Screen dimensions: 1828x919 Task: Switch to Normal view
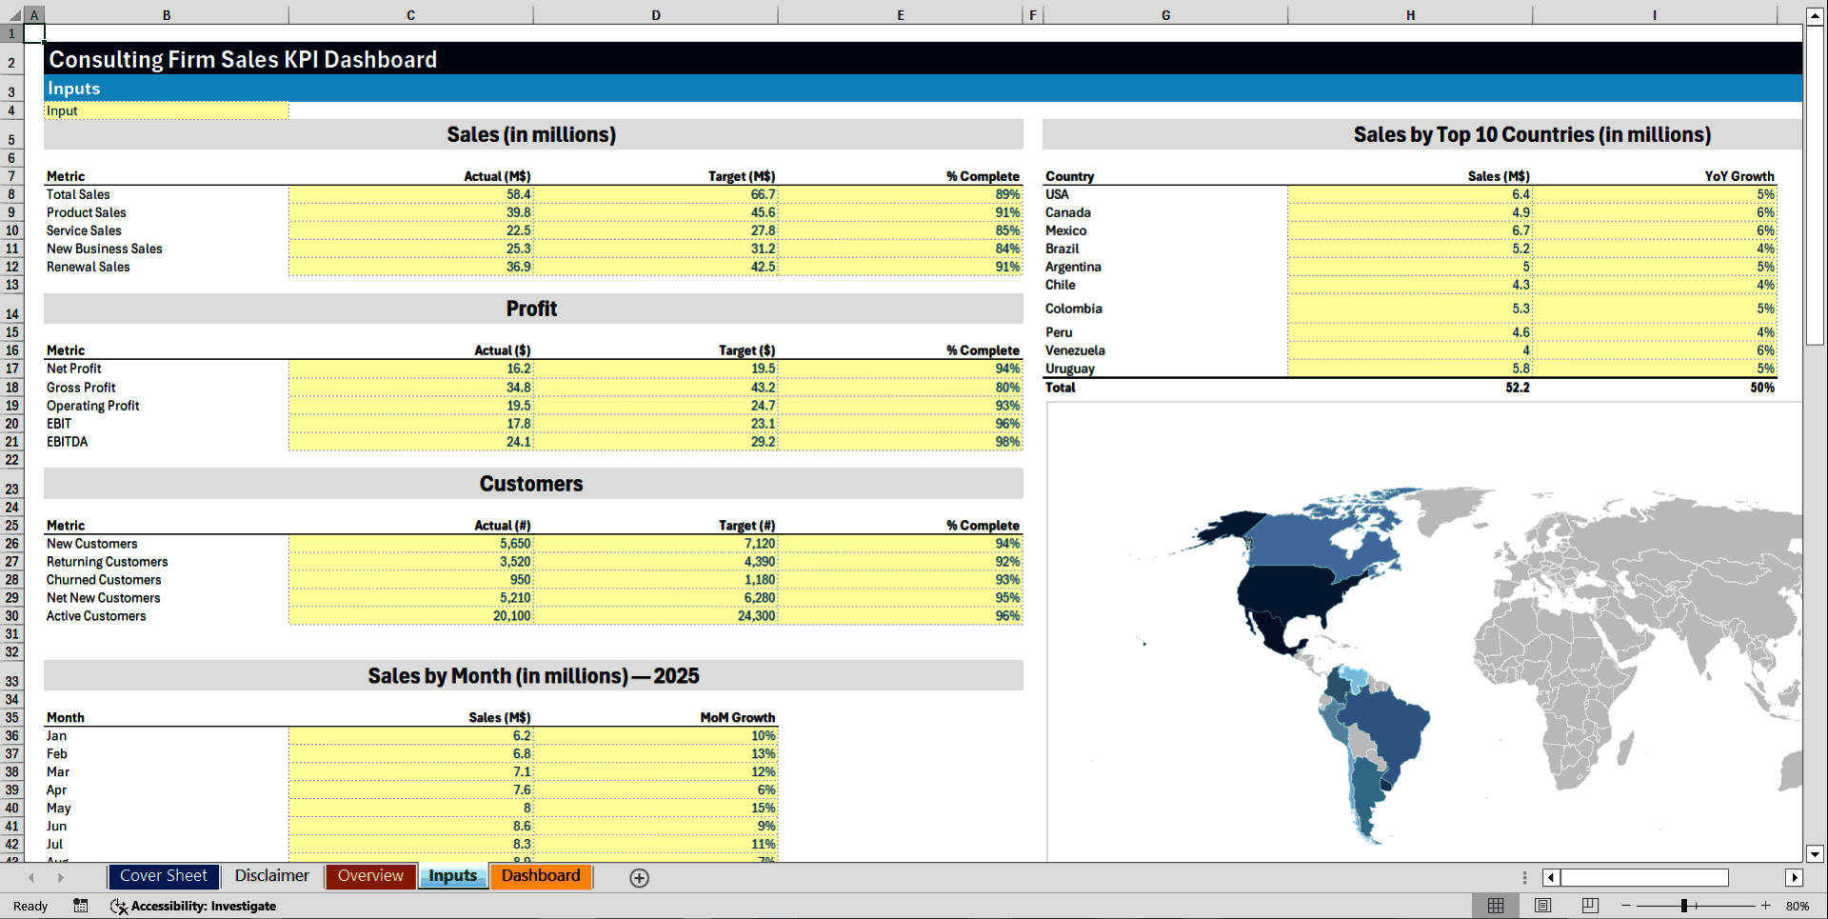[x=1496, y=906]
